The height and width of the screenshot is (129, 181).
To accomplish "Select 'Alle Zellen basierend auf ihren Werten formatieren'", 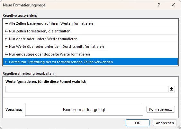I will pos(91,23).
